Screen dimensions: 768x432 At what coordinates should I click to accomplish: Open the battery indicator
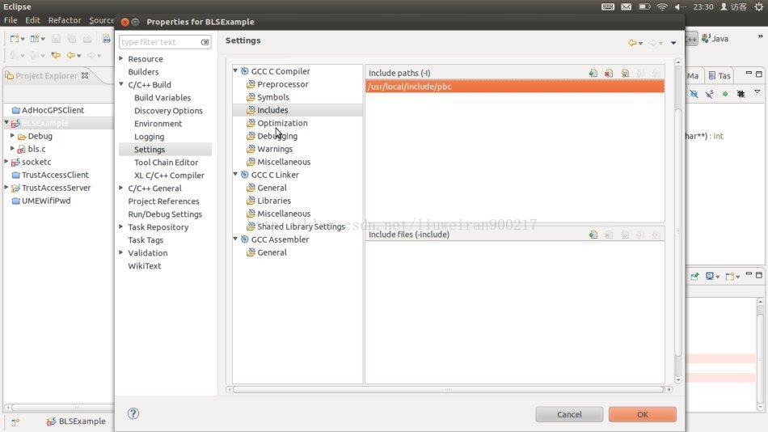644,6
